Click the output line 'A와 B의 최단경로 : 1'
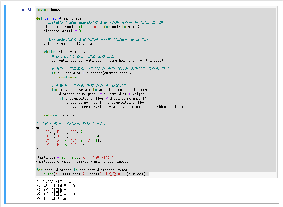This screenshot has width=283, height=207. (x=56, y=190)
